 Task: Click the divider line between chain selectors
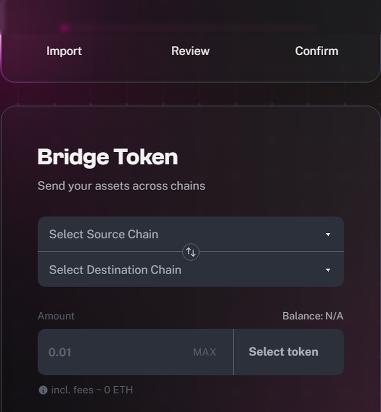click(110, 252)
